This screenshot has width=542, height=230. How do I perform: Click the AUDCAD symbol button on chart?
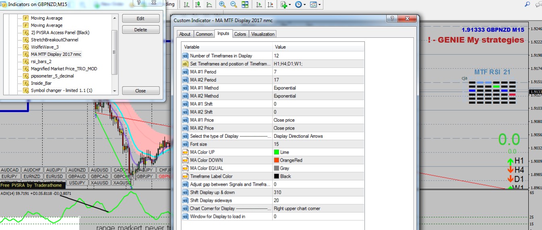click(x=10, y=170)
